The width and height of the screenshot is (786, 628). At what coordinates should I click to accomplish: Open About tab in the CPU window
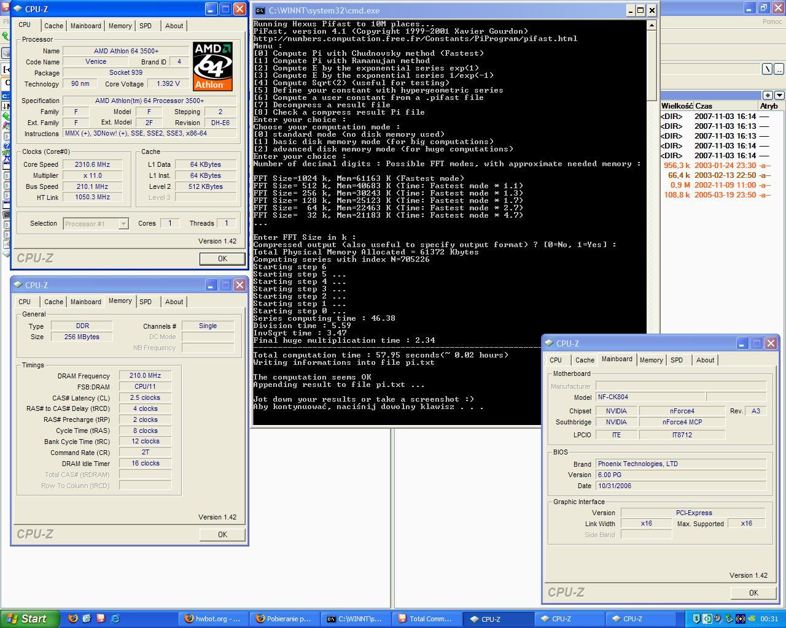[x=174, y=26]
